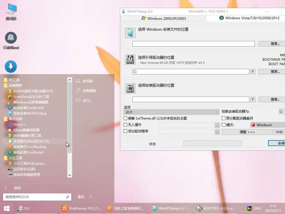Screen dimensions: 285x214
Task: Open 分区助手(无损) menu entry
Action: pos(24,169)
